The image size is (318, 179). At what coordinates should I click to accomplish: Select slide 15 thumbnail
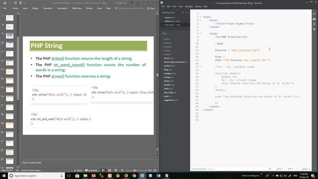(9, 89)
